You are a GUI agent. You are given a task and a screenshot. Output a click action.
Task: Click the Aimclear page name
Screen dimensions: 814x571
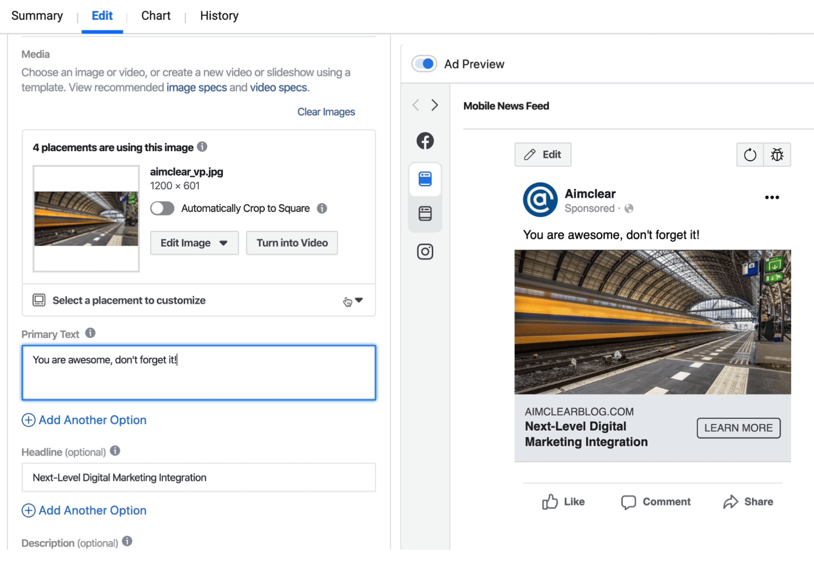point(590,194)
